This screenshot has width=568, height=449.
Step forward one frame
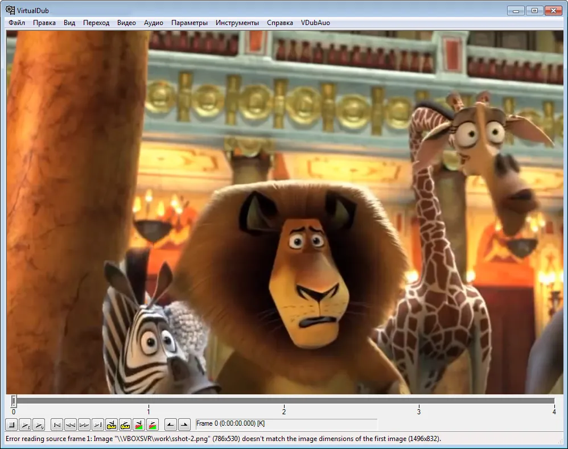tap(84, 425)
